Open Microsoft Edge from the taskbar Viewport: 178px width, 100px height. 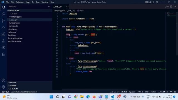pos(88,97)
